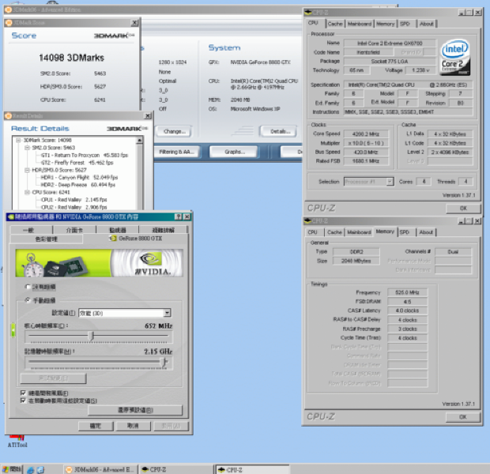Collapse the 3DMark Score tree node

tap(18, 141)
